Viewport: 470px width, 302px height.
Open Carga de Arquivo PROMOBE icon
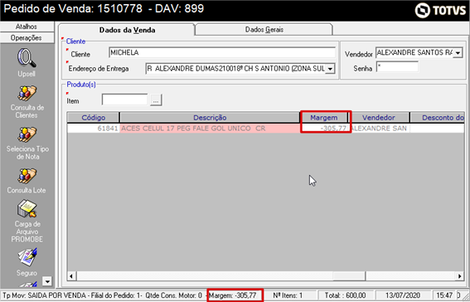(x=27, y=209)
